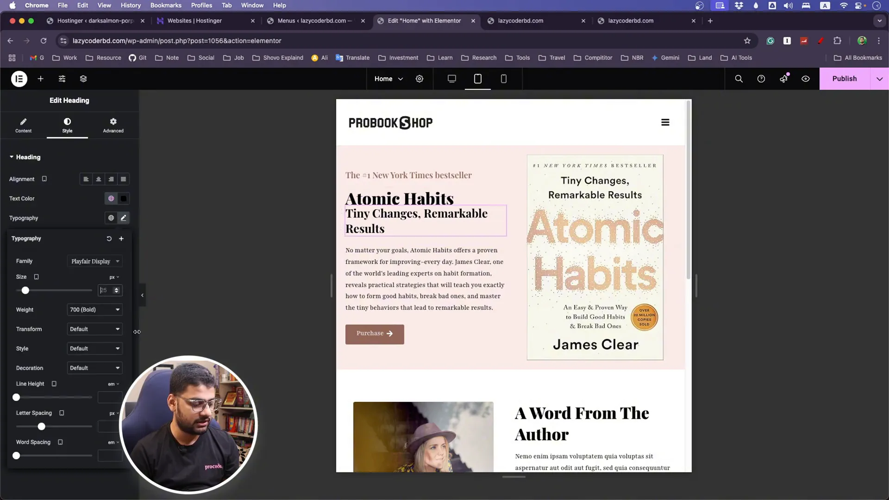Click the Purchase button in preview
This screenshot has width=889, height=500.
click(x=375, y=334)
